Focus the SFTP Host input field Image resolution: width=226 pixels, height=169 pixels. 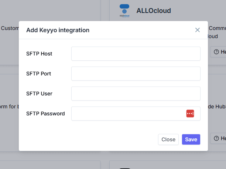136,54
